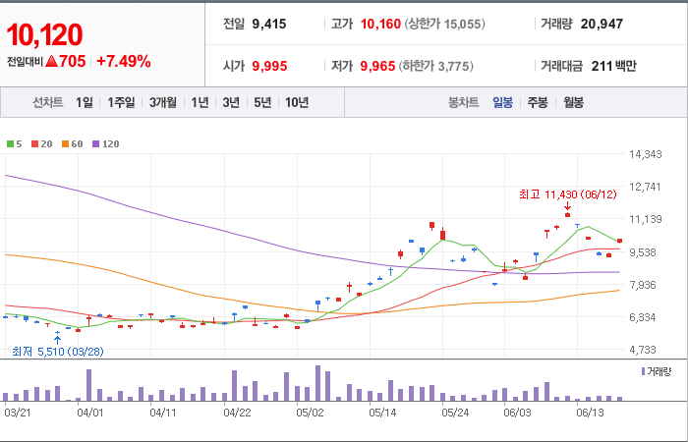The width and height of the screenshot is (688, 442).
Task: Click the 7,936 price axis label
Action: 644,285
